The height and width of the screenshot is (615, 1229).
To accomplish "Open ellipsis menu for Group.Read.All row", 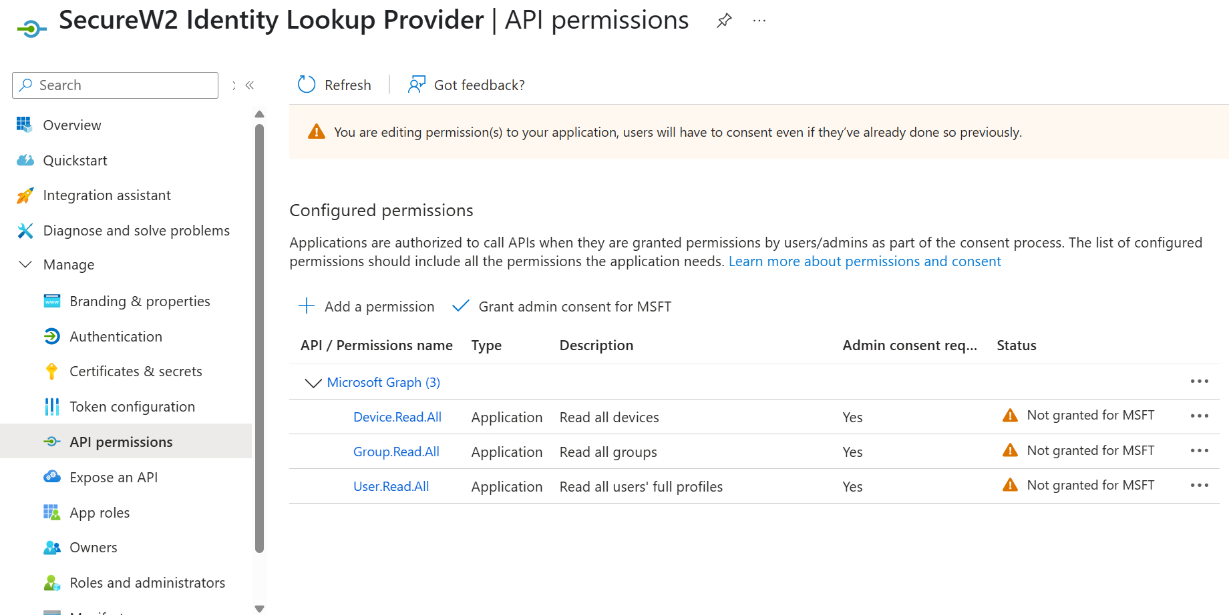I will (x=1199, y=451).
